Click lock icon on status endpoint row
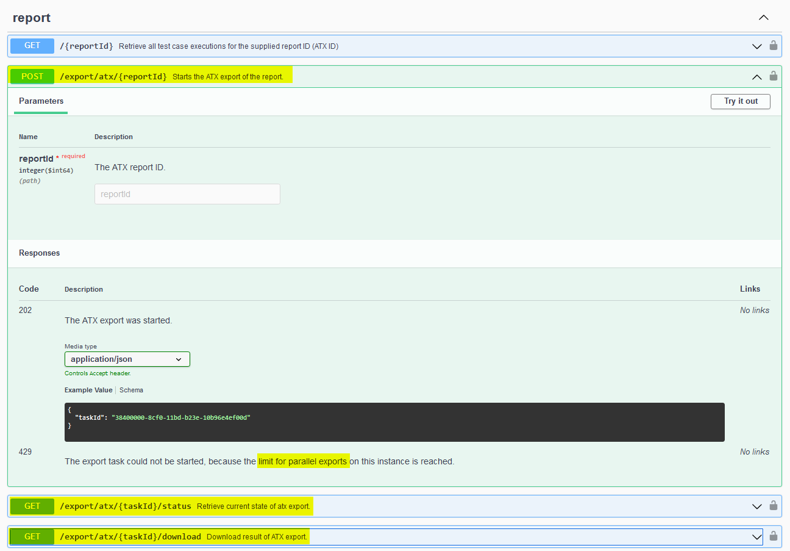Image resolution: width=790 pixels, height=551 pixels. [x=773, y=506]
